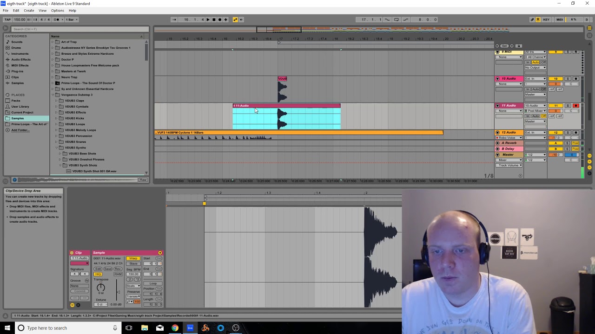
Task: Collapse the VDUB3 Synths folder
Action: coord(56,148)
